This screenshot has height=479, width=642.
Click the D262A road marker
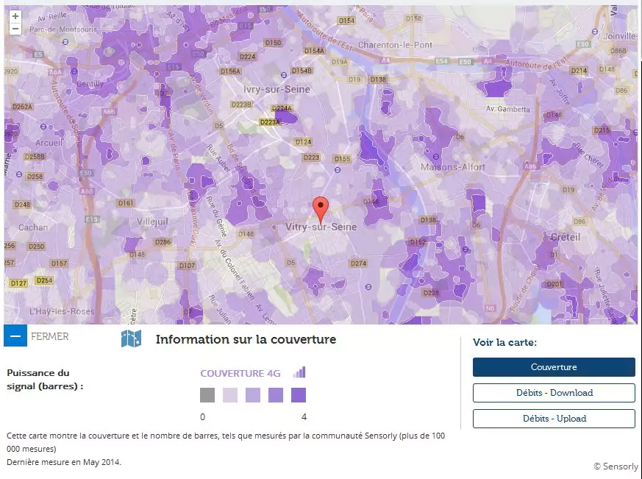[x=22, y=107]
